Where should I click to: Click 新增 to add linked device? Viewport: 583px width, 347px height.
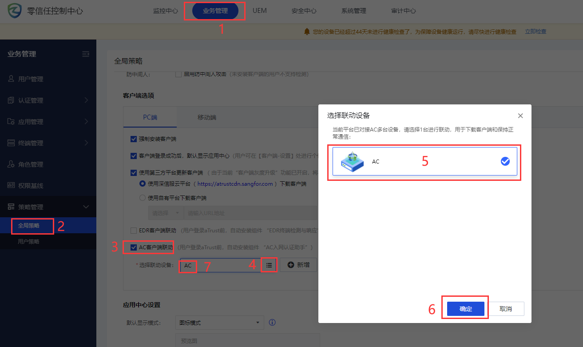(298, 265)
